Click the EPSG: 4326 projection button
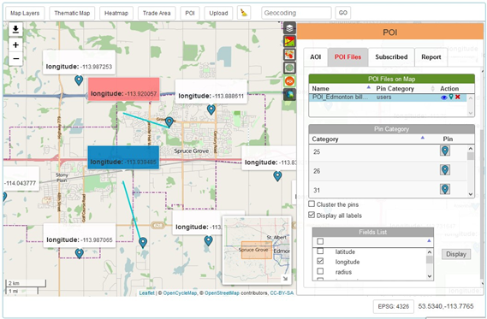The image size is (487, 319). tap(393, 306)
